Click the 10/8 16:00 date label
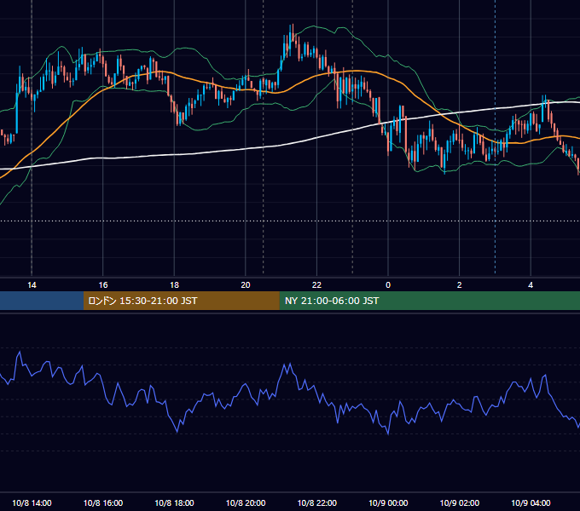 pos(103,502)
